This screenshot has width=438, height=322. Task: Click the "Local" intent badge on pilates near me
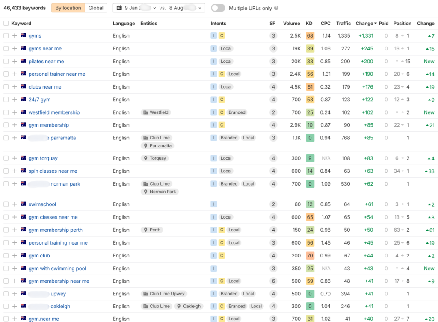[x=225, y=61]
